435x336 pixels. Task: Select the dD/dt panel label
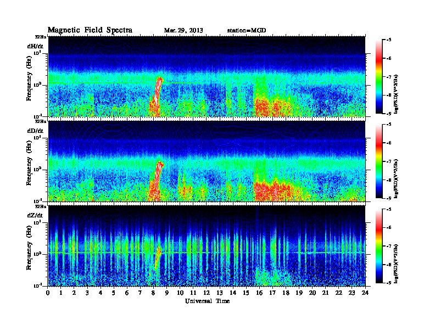pyautogui.click(x=35, y=131)
